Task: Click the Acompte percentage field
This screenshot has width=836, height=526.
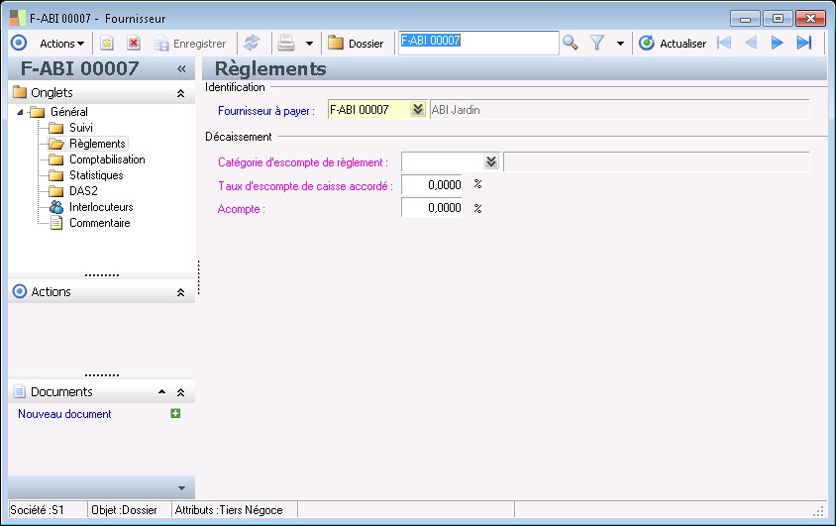Action: [x=432, y=208]
